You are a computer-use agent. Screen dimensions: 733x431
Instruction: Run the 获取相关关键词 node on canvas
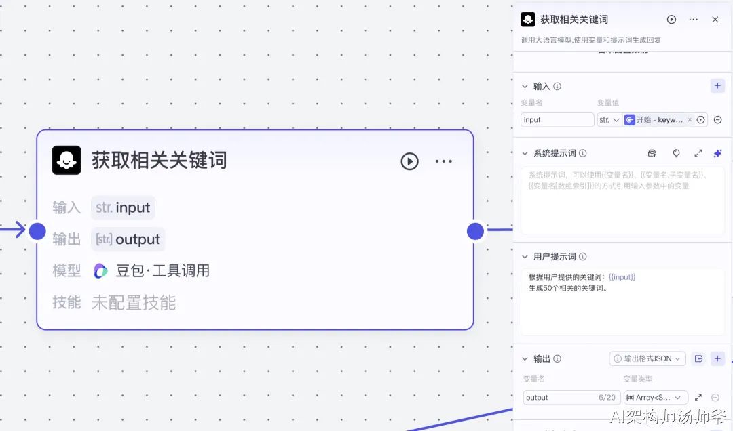click(x=409, y=161)
